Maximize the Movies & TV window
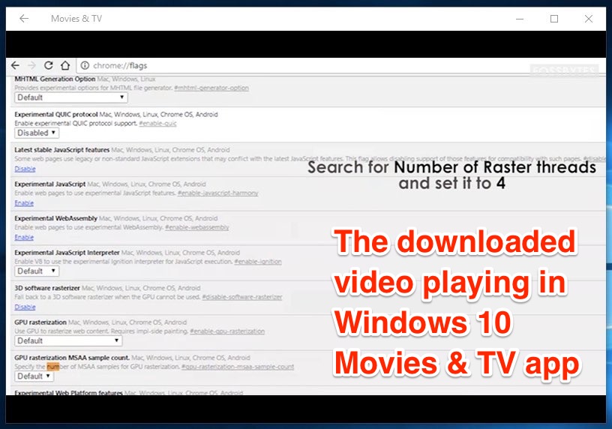The image size is (612, 429). tap(554, 19)
